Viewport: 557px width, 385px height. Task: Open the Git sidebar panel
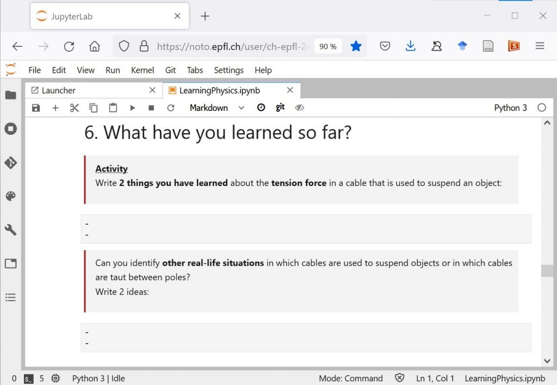(x=10, y=163)
